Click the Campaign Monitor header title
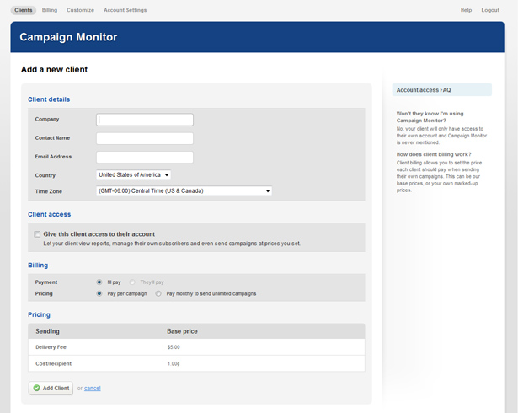The height and width of the screenshot is (413, 518). point(68,37)
